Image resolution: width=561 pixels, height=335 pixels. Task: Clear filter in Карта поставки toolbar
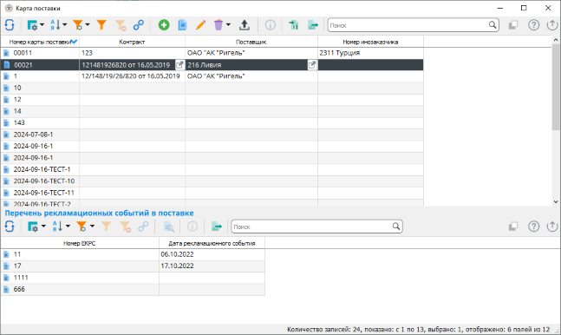tap(121, 25)
